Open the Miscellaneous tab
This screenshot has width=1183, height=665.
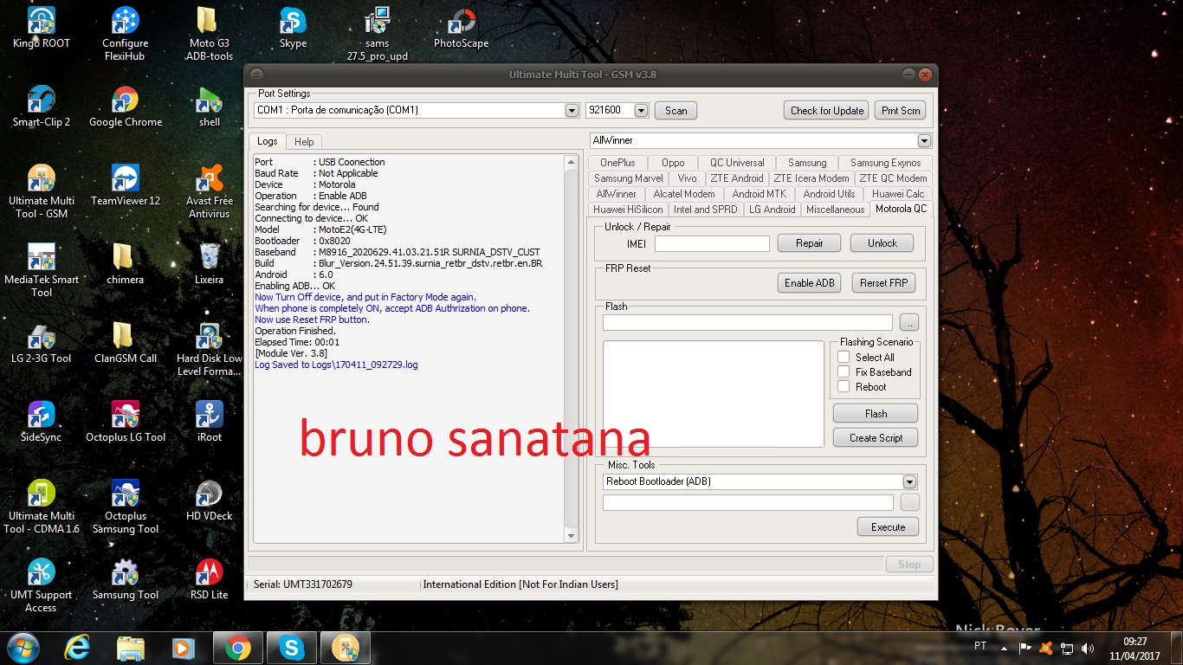(x=835, y=210)
